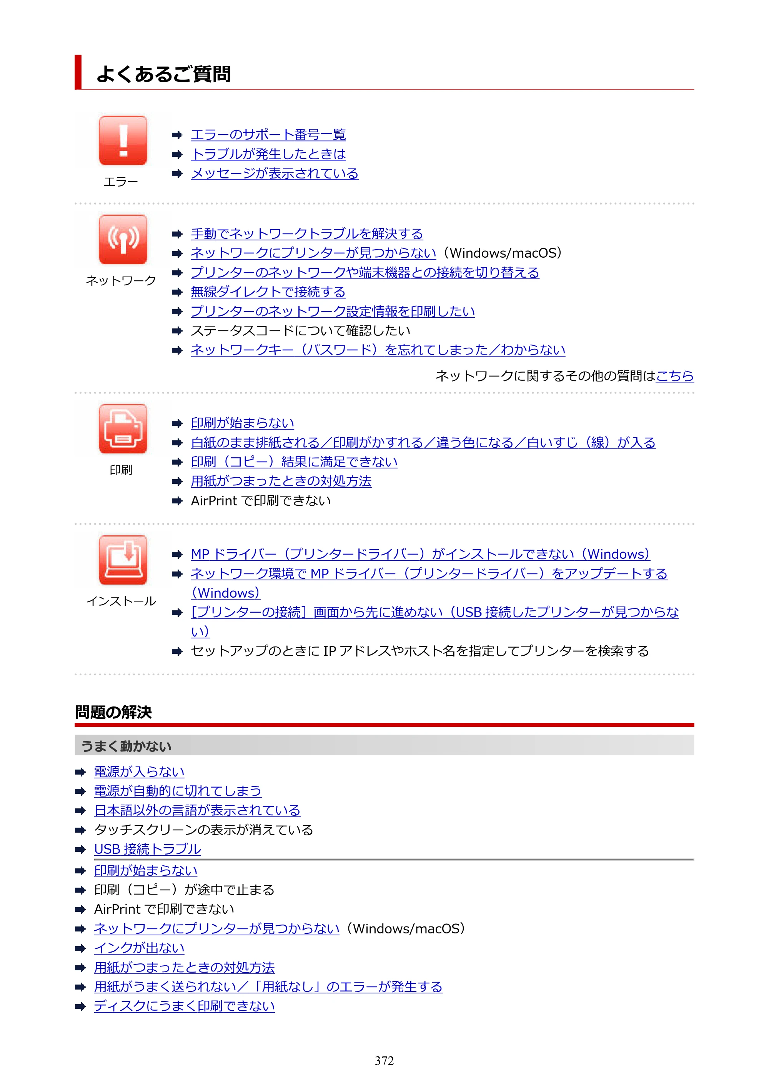Open 印刷（コピー）結果に満足できない link

click(x=294, y=462)
